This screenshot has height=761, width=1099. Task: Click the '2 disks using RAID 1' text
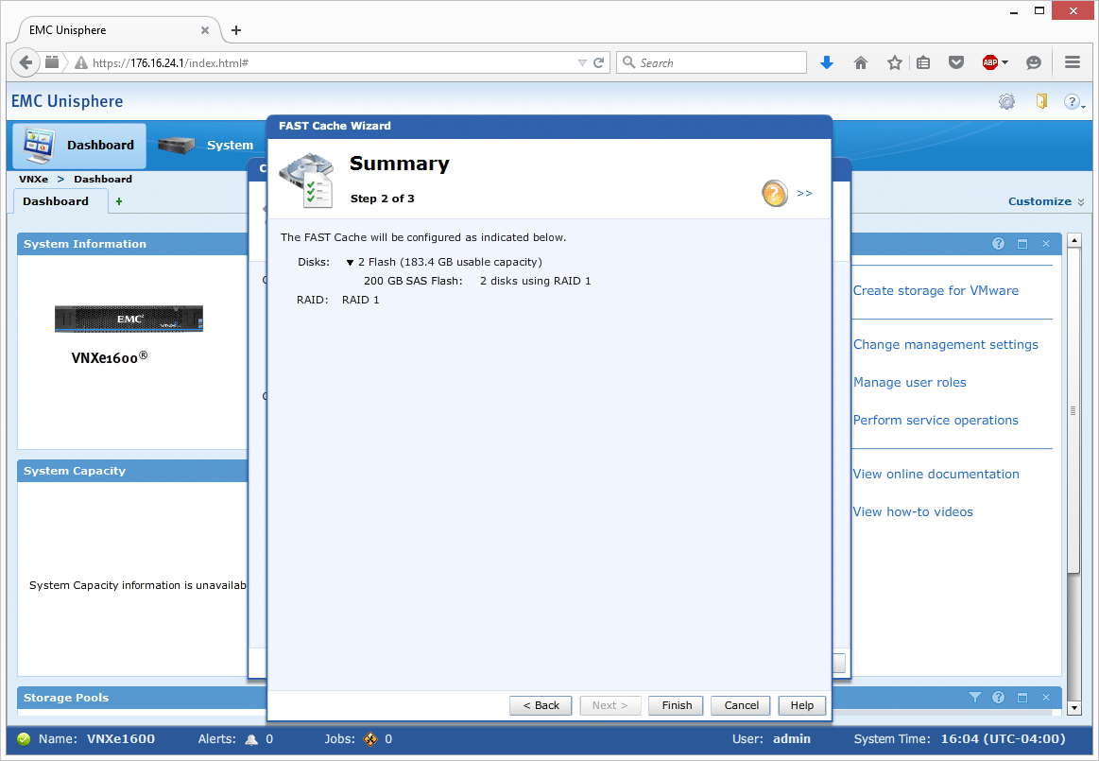click(536, 282)
